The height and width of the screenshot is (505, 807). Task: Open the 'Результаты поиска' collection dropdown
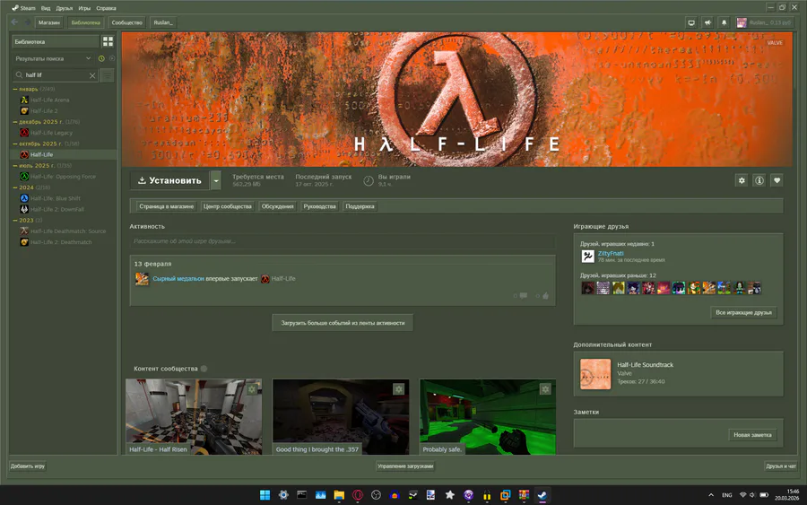[x=53, y=58]
